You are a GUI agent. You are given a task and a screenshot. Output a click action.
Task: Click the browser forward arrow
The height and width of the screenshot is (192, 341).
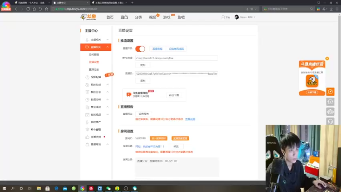[x=22, y=9]
